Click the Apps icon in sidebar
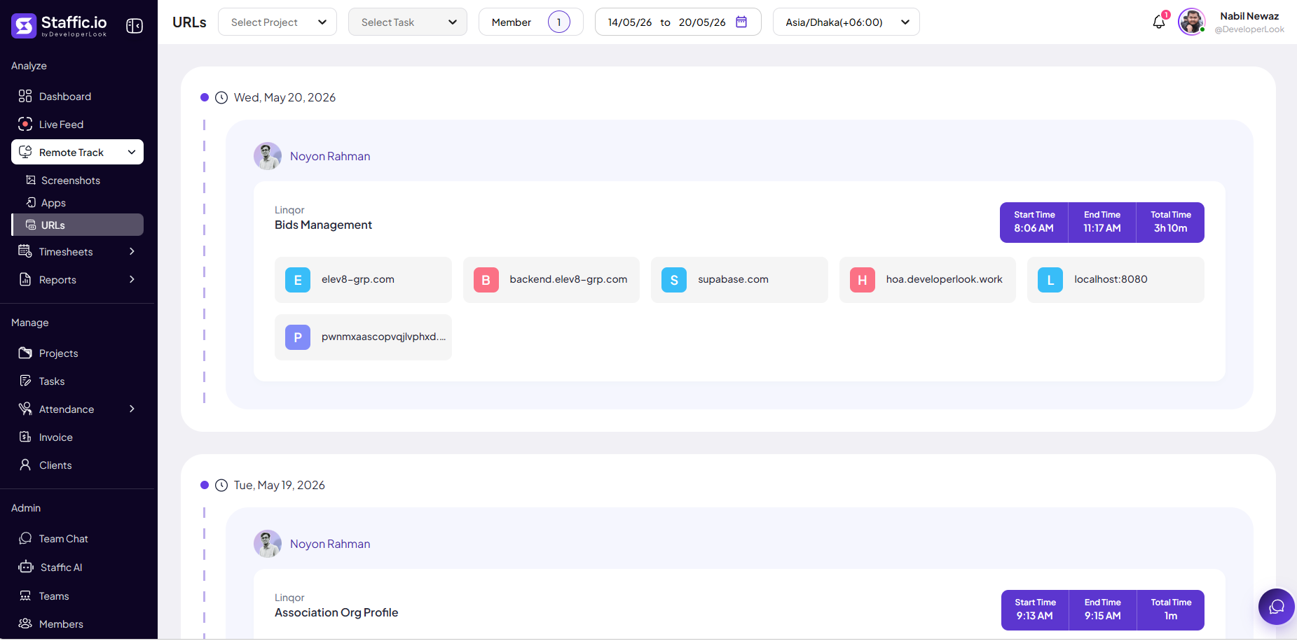This screenshot has height=641, width=1297. click(31, 202)
